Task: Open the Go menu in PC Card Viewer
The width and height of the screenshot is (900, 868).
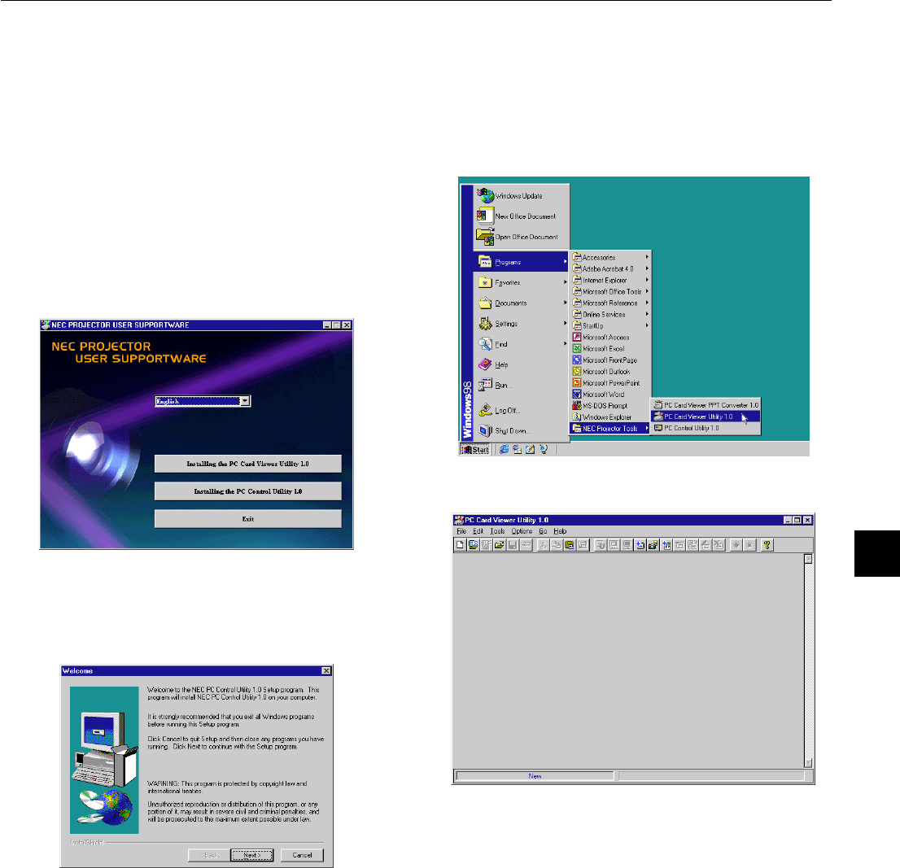Action: click(543, 531)
